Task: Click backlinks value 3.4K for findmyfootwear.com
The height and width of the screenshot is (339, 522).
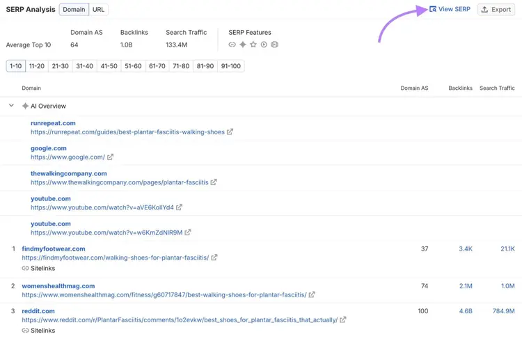Action: 466,249
